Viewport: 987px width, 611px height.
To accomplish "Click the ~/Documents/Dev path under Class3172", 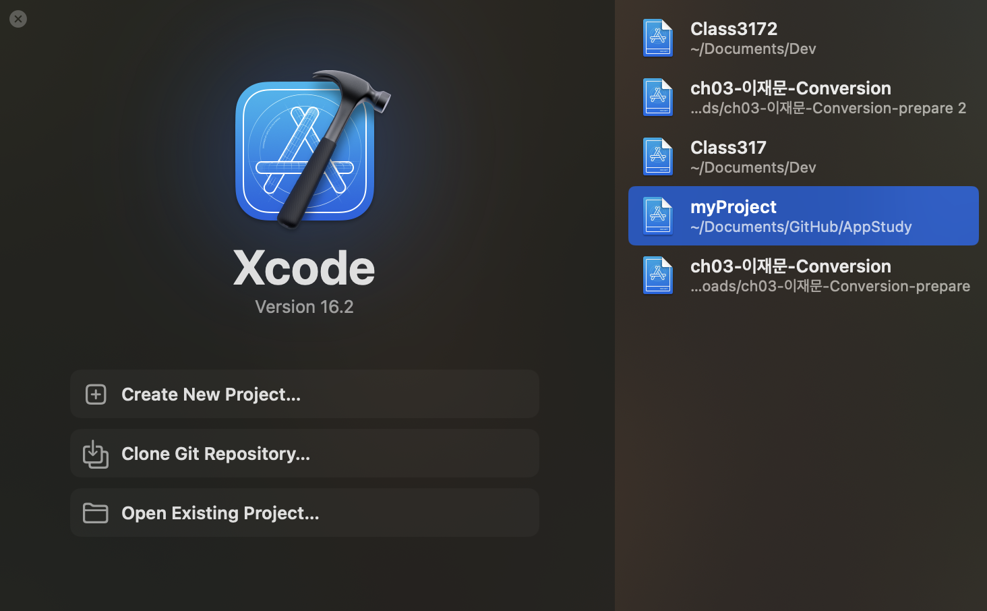I will [753, 49].
